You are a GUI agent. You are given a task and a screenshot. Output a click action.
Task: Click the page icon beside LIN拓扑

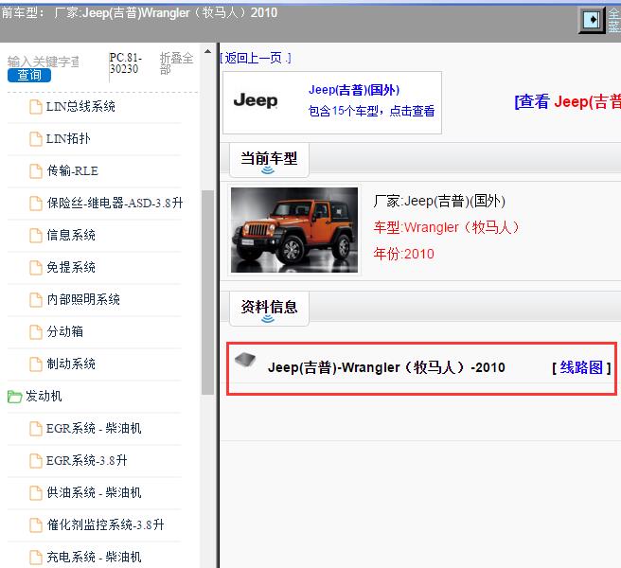(x=36, y=138)
